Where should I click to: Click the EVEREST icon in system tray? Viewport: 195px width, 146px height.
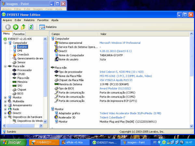click(164, 142)
